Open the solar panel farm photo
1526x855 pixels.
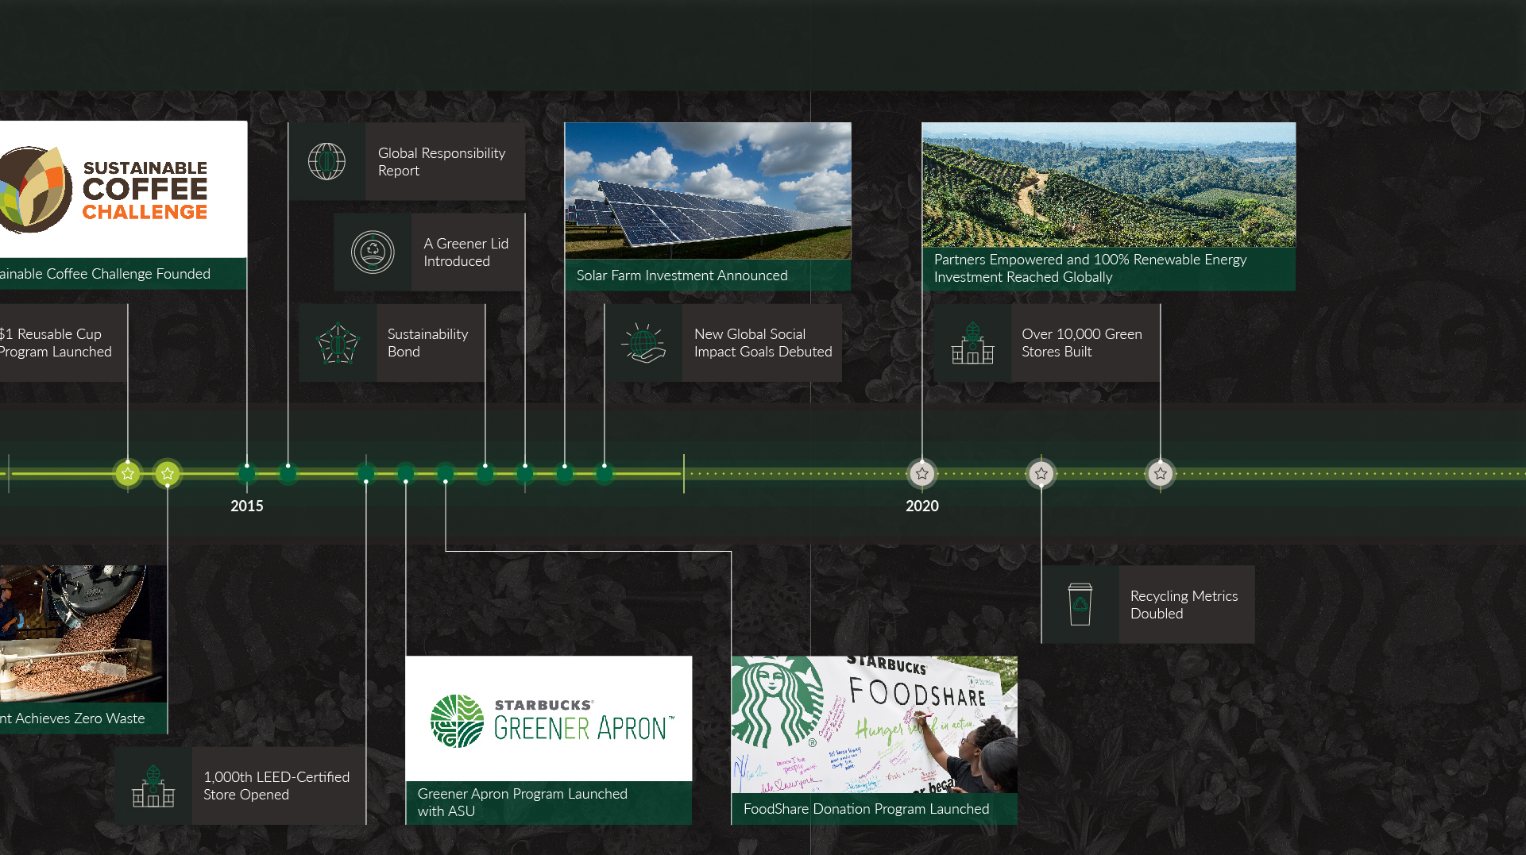pos(708,191)
